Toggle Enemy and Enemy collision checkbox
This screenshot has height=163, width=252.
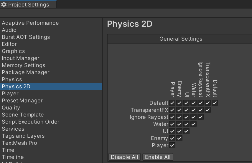tap(179, 138)
